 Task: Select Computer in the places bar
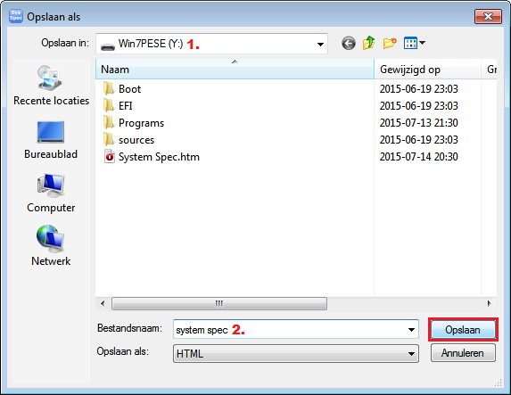pyautogui.click(x=51, y=193)
